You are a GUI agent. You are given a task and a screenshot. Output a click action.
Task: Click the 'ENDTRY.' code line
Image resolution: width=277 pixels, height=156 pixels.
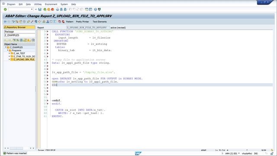pyautogui.click(x=58, y=116)
